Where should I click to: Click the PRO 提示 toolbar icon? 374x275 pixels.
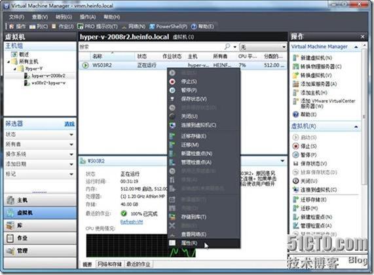(81, 26)
